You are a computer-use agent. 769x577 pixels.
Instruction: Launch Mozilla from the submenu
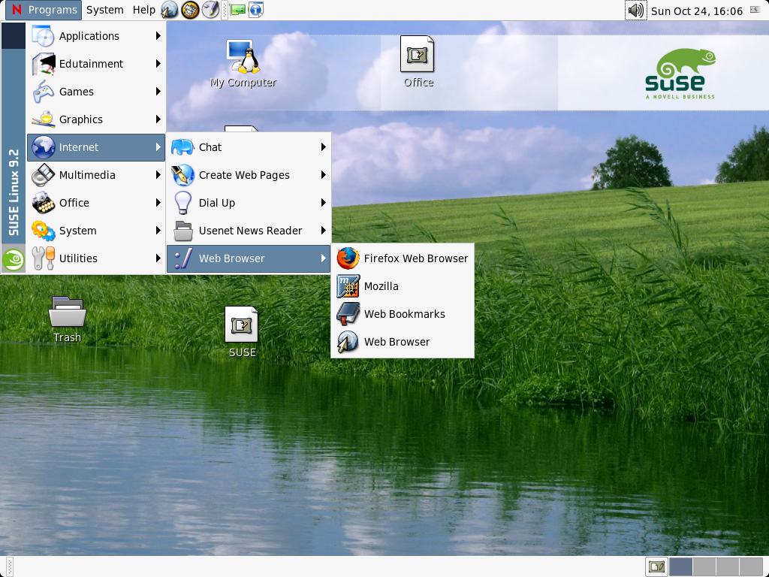pyautogui.click(x=403, y=286)
